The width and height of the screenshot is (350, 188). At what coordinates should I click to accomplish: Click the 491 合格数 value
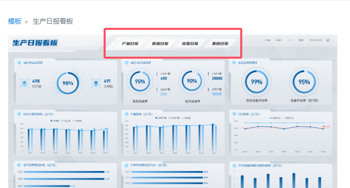click(107, 81)
